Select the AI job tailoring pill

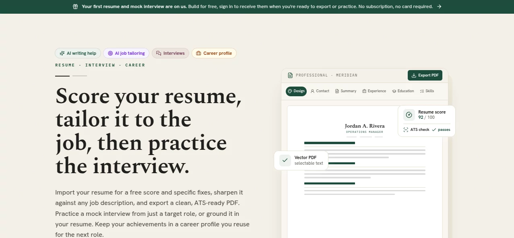[x=126, y=53]
